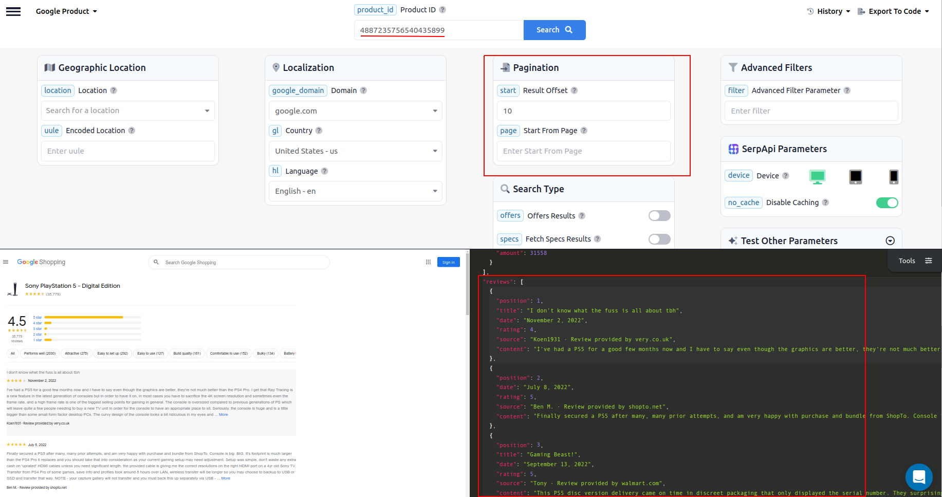This screenshot has width=942, height=497.
Task: Open the Google Product API selector
Action: [66, 11]
